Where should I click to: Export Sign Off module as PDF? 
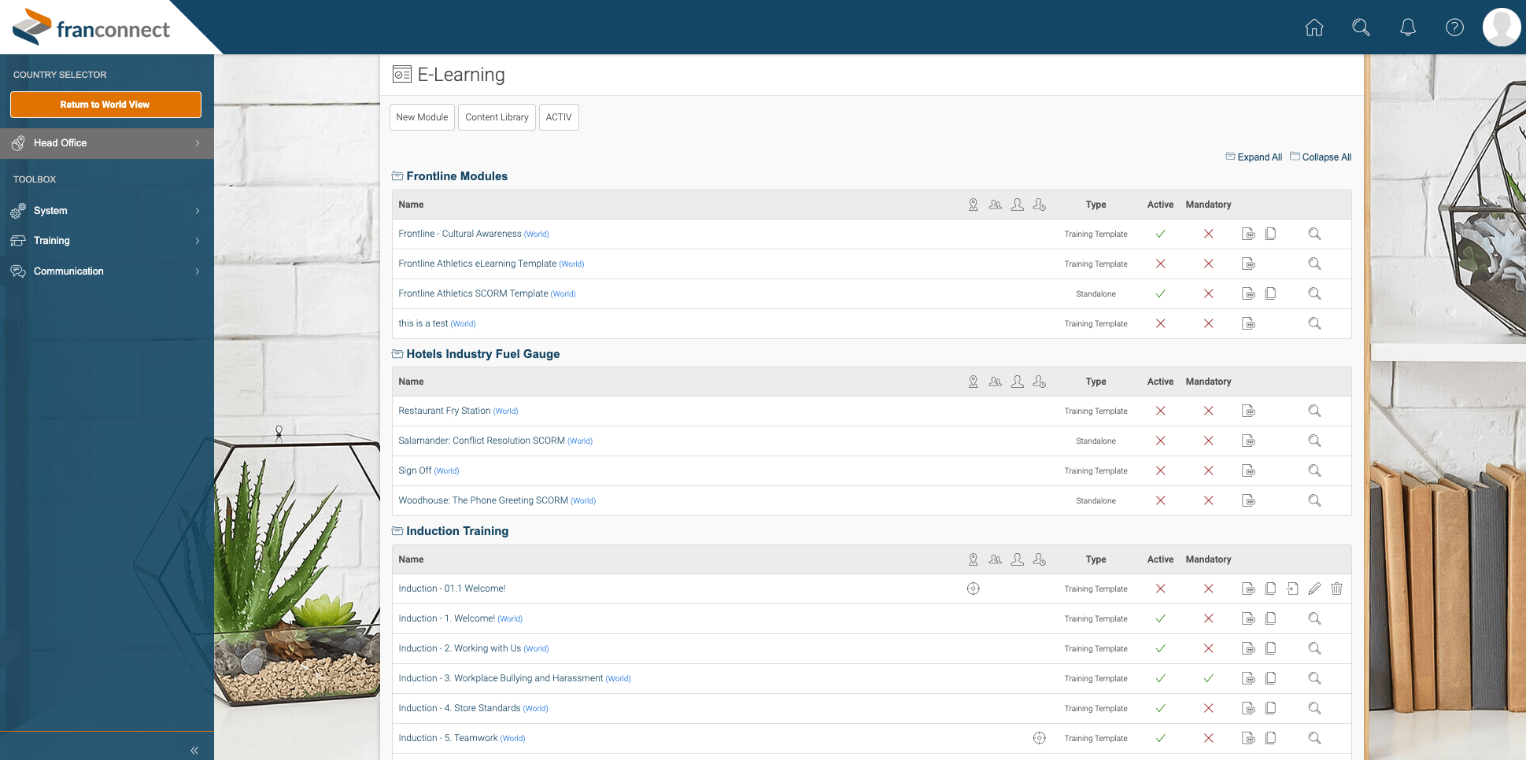pos(1248,470)
